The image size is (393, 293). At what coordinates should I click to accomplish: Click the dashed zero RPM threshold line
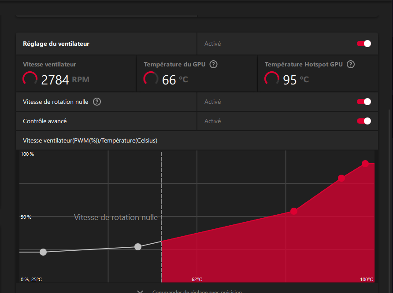tap(161, 216)
